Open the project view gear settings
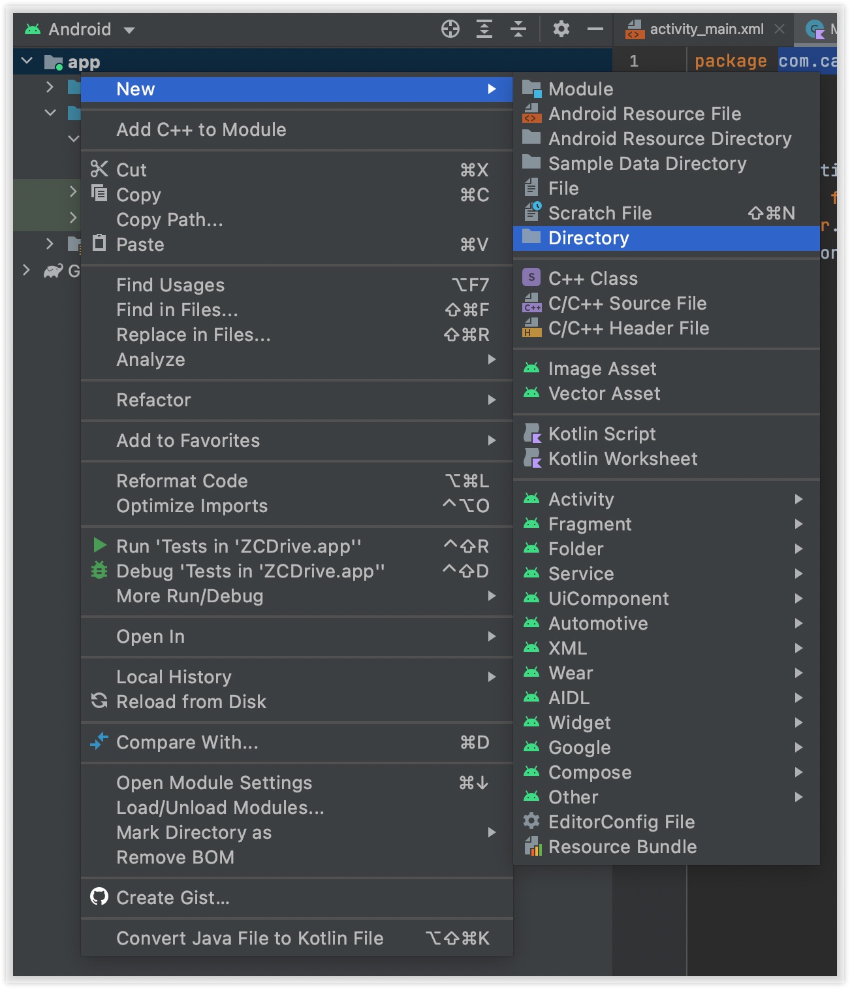 561,29
